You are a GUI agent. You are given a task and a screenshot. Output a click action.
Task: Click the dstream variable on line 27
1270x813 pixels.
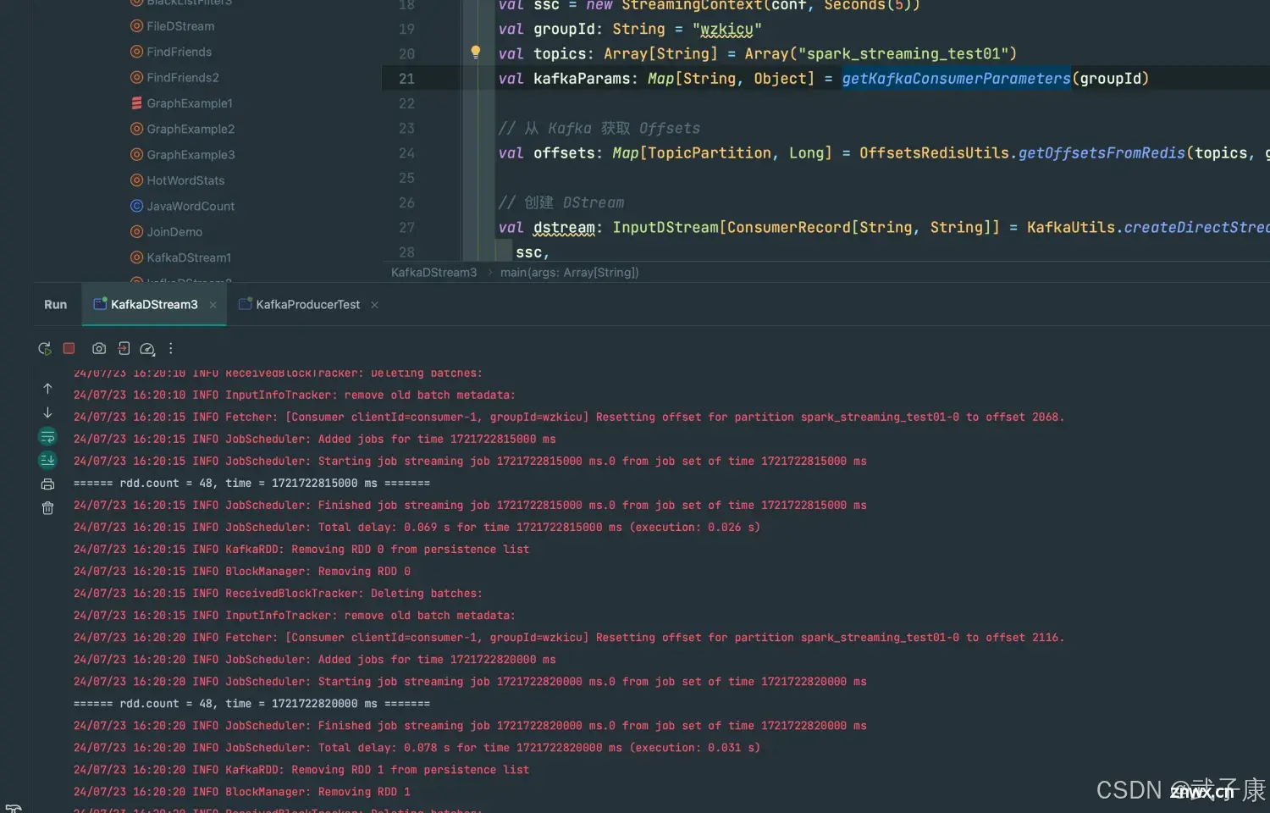tap(564, 227)
